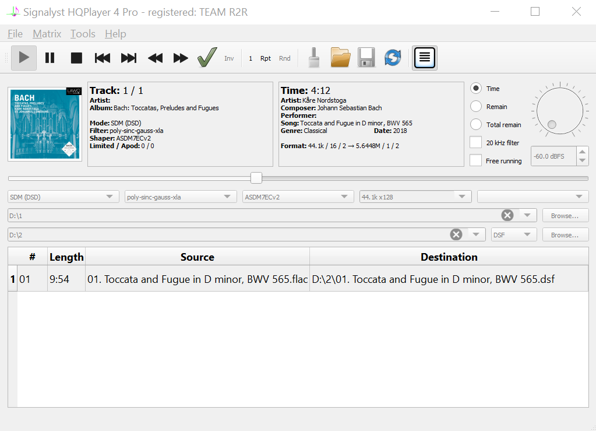Screen dimensions: 596x431
Task: Toggle the playlist view list icon
Action: coord(425,58)
